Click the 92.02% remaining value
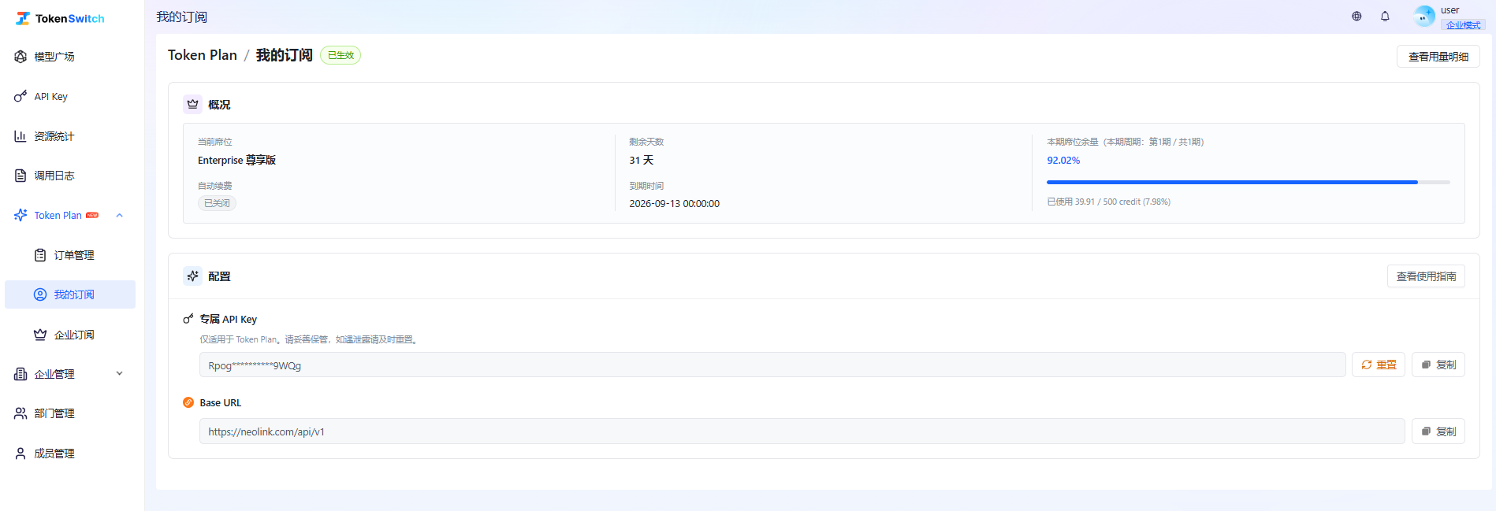This screenshot has height=511, width=1496. [x=1063, y=160]
